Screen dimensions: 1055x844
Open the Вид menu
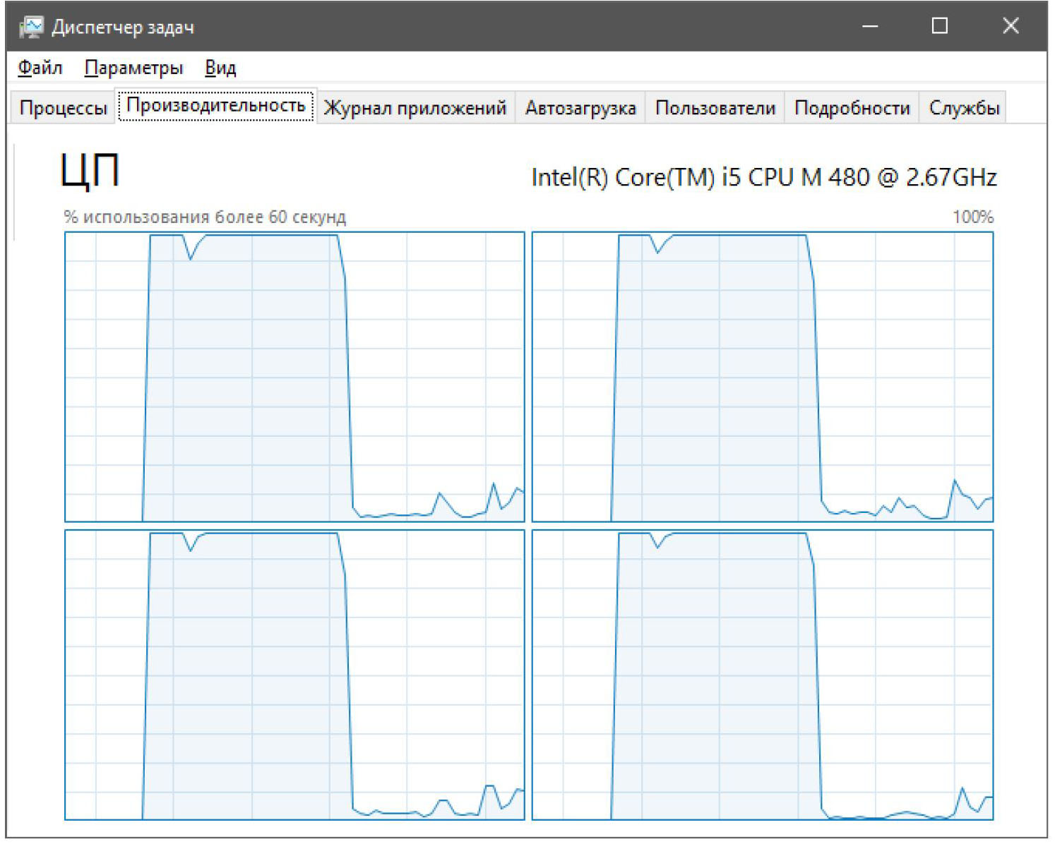click(x=220, y=68)
